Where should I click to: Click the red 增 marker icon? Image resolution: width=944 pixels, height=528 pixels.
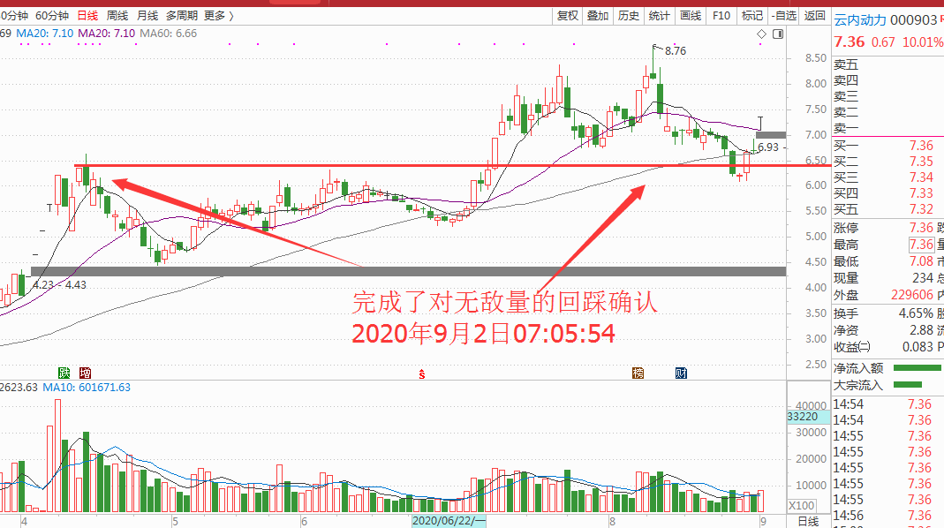point(86,373)
